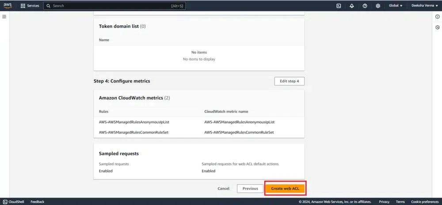Open the AWS home logo
442x205 pixels.
point(8,6)
